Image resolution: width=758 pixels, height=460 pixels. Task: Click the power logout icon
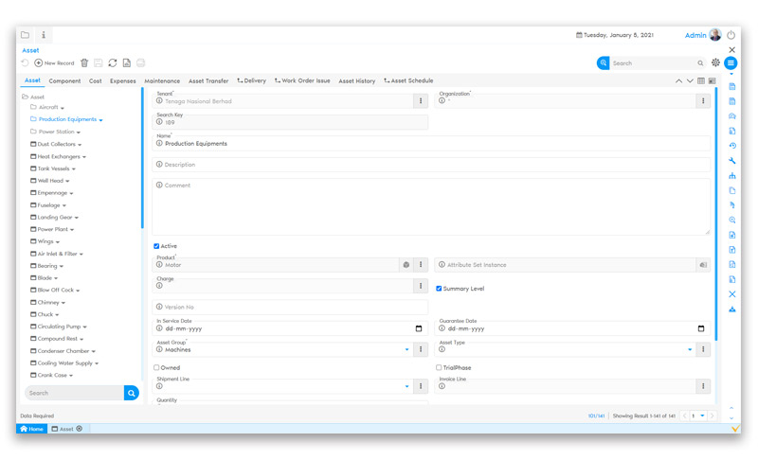(731, 35)
